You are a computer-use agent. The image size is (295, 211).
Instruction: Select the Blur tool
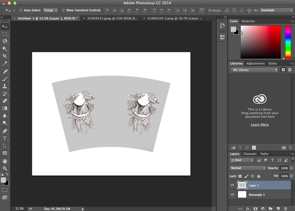tap(5, 115)
